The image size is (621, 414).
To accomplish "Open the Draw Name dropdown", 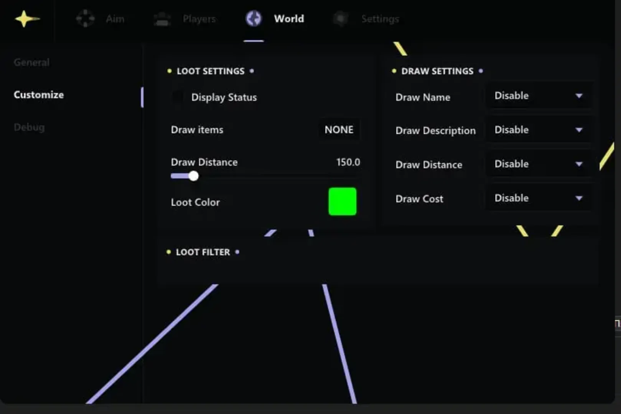I will (x=538, y=96).
